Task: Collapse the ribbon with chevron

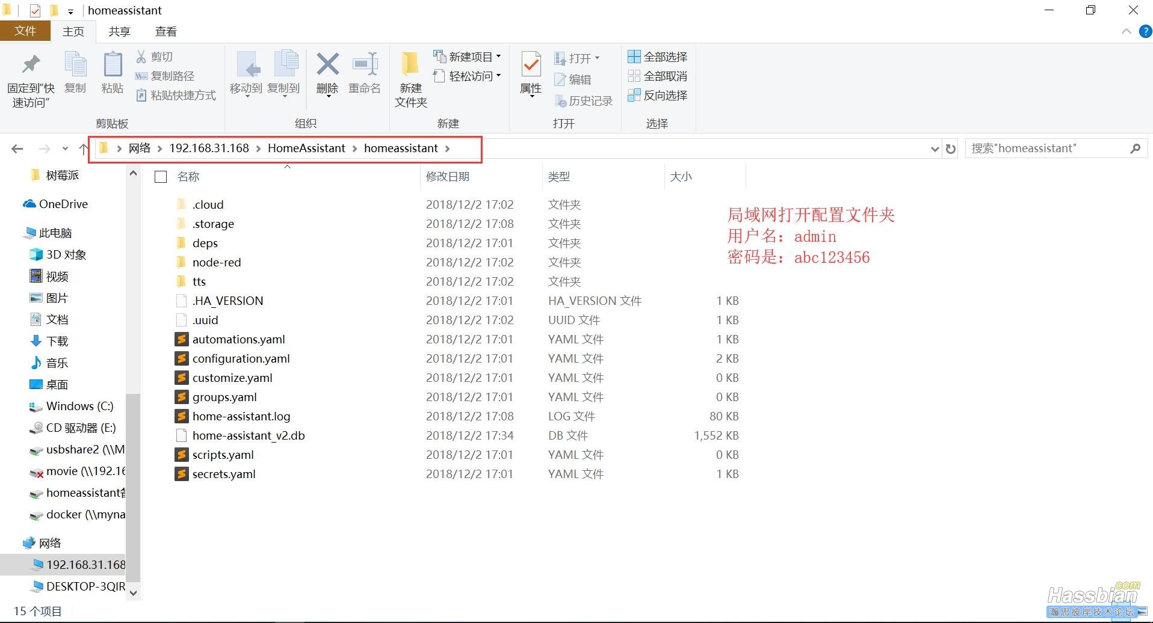Action: [x=1127, y=32]
